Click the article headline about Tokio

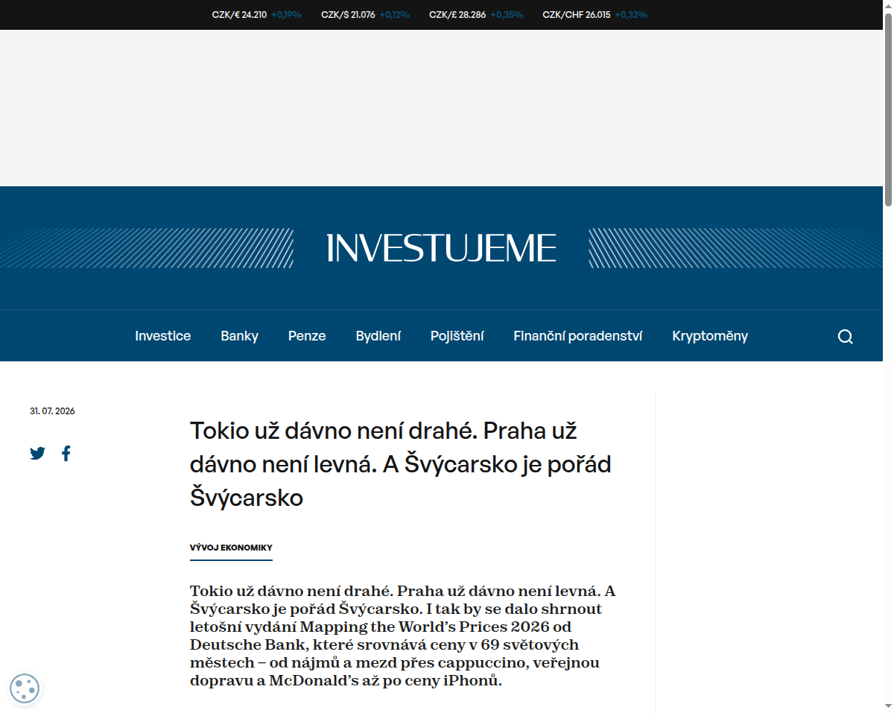(x=401, y=463)
